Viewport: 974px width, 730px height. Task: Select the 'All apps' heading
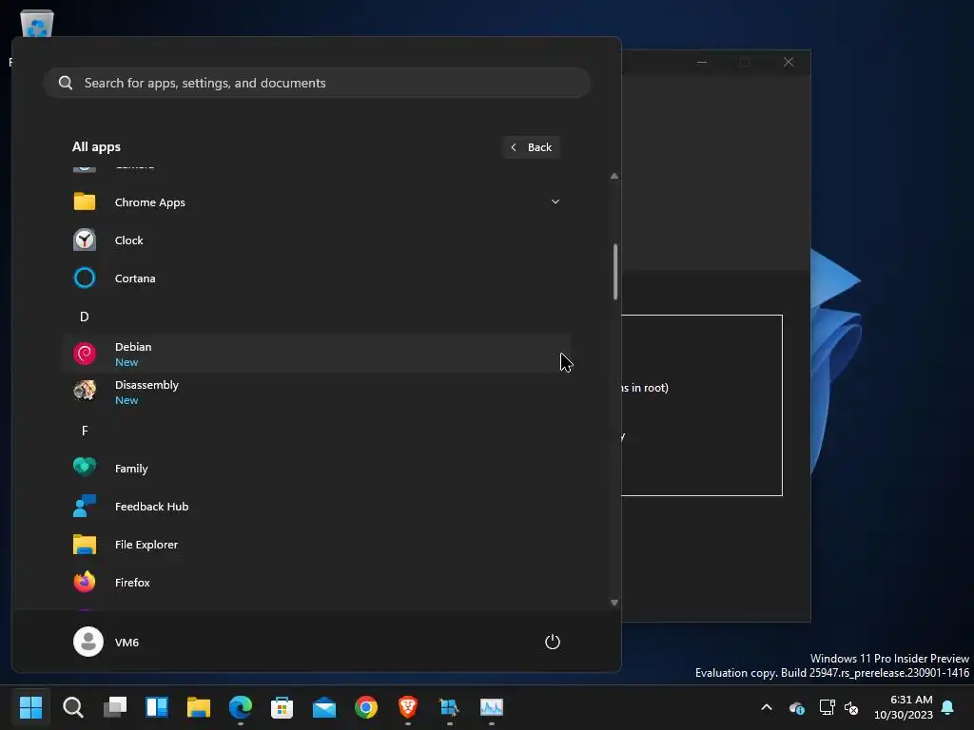tap(96, 147)
